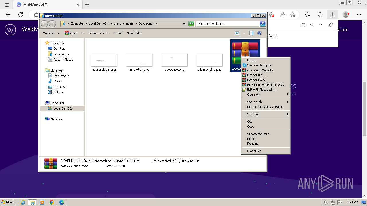Open more options in downloads flyout
Screen dimensions: 367x206
[321, 25]
